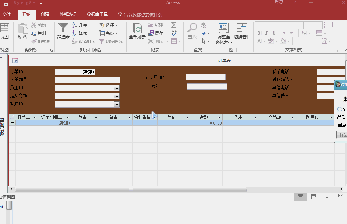347x224 pixels.
Task: Click the Spelling check icon
Action: coord(174,33)
